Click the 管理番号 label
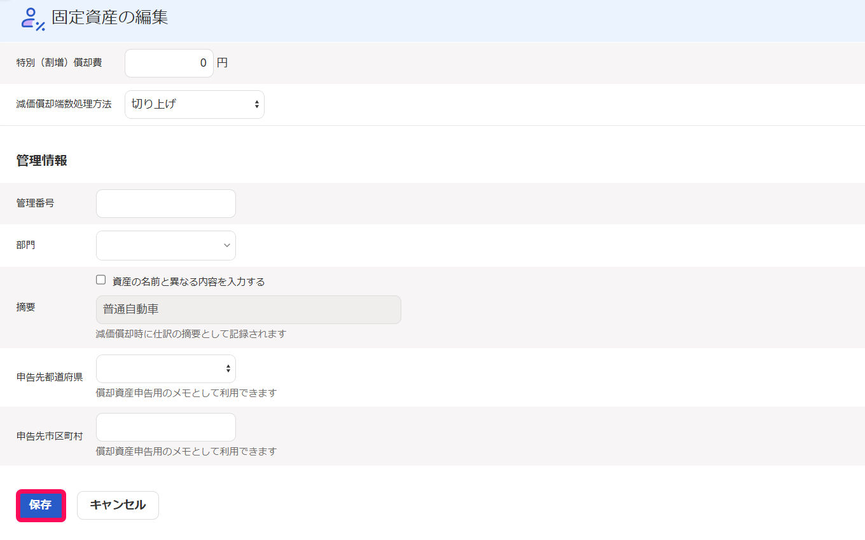This screenshot has height=540, width=865. pyautogui.click(x=36, y=203)
